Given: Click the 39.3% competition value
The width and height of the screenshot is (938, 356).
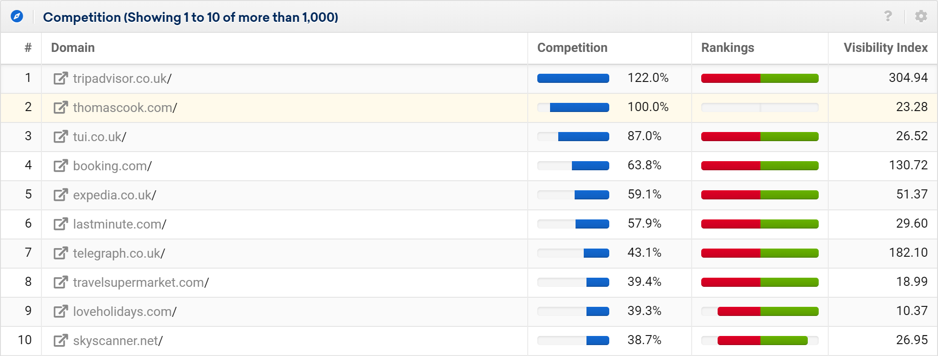Looking at the screenshot, I should point(644,311).
